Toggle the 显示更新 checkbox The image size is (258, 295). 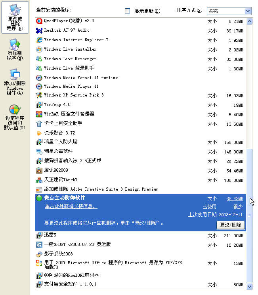click(x=128, y=11)
